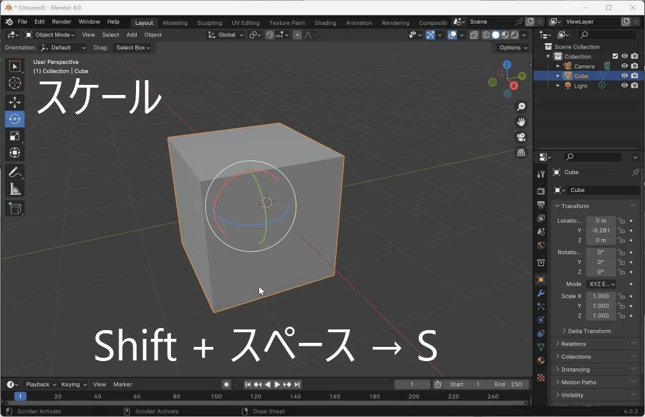The width and height of the screenshot is (645, 417).
Task: Toggle camera view in viewport
Action: point(521,137)
